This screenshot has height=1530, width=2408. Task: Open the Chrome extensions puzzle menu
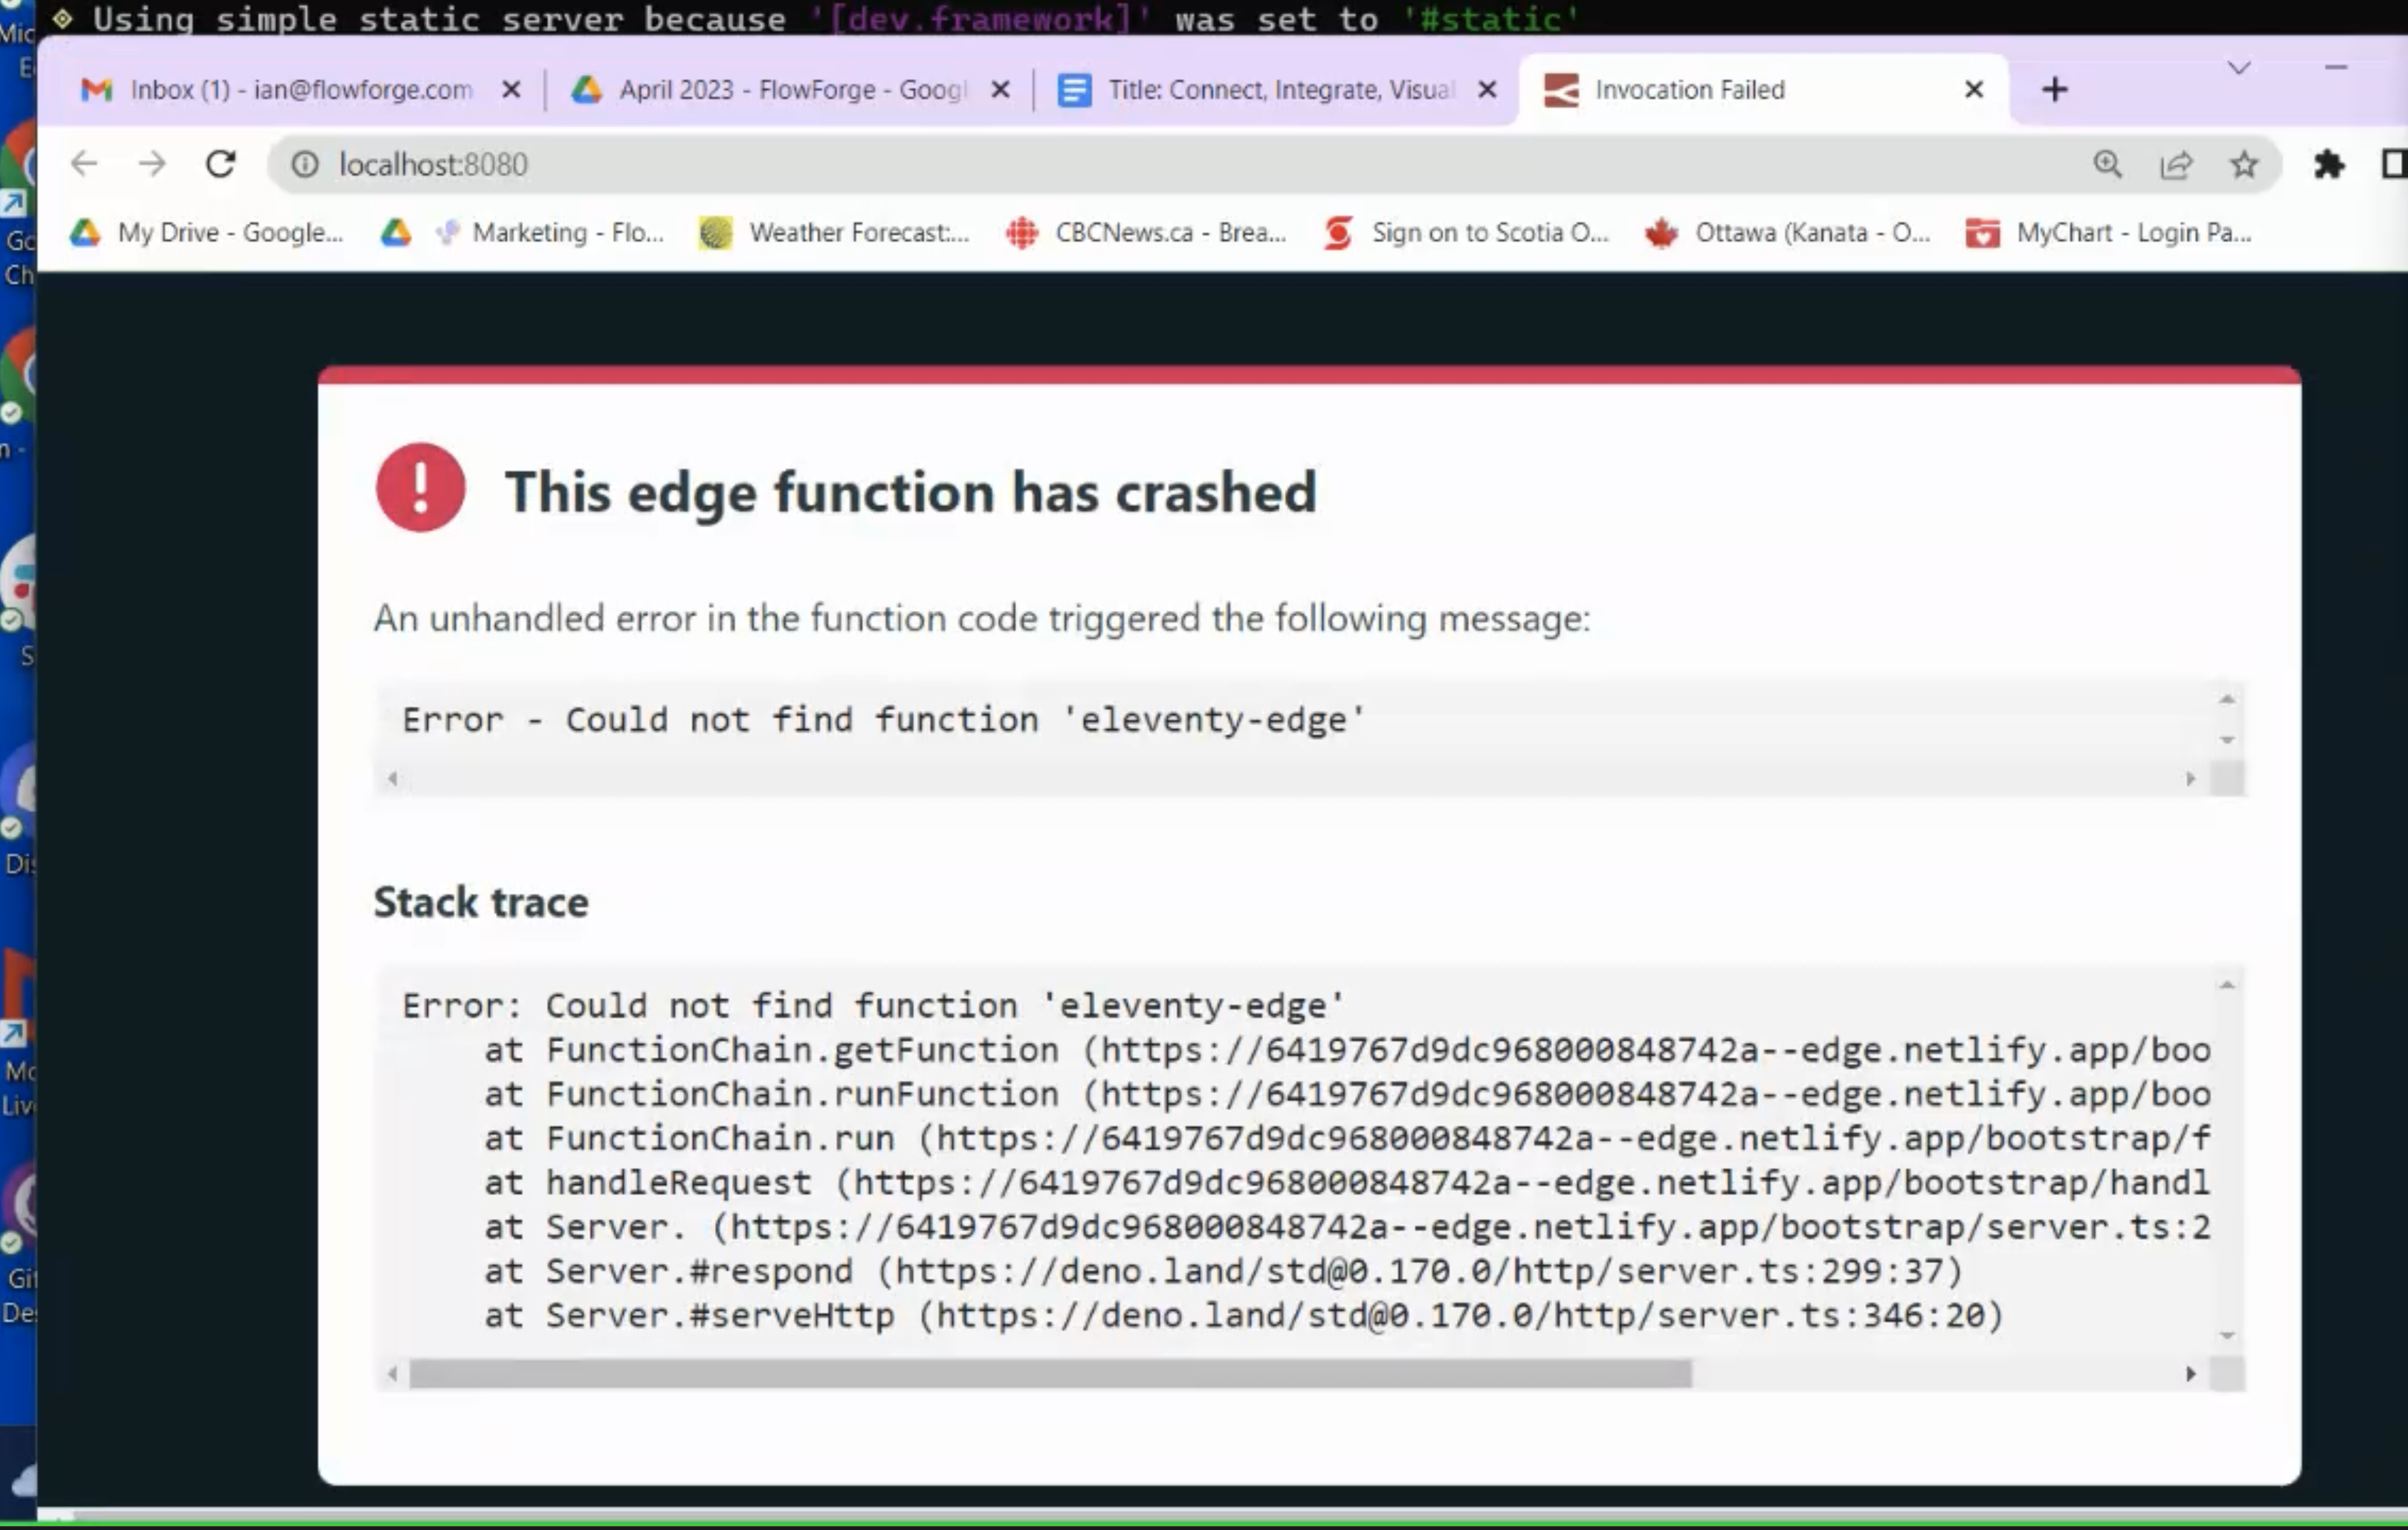pyautogui.click(x=2330, y=164)
